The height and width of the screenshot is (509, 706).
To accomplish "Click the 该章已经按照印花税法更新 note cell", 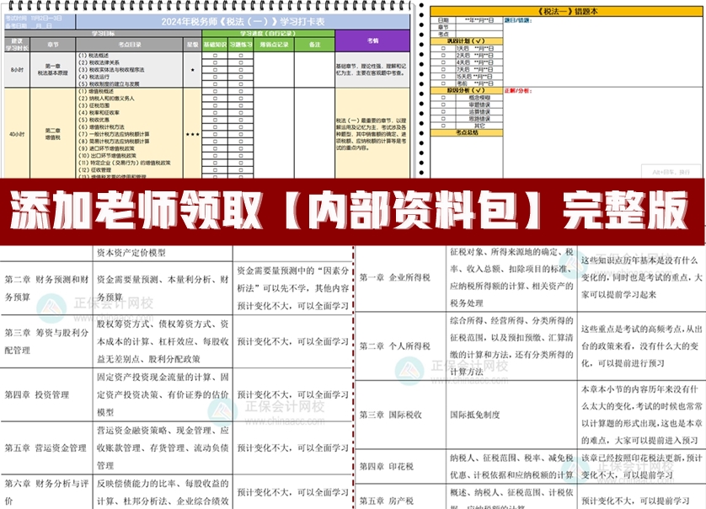I will click(x=641, y=466).
